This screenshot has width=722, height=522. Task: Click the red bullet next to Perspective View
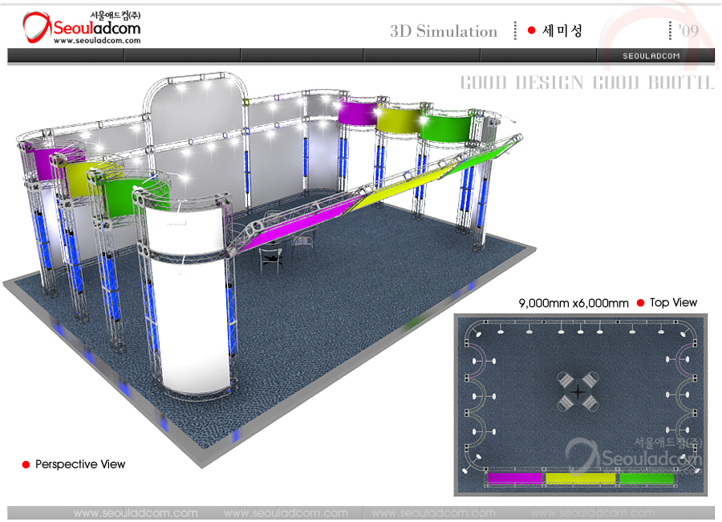coord(26,464)
